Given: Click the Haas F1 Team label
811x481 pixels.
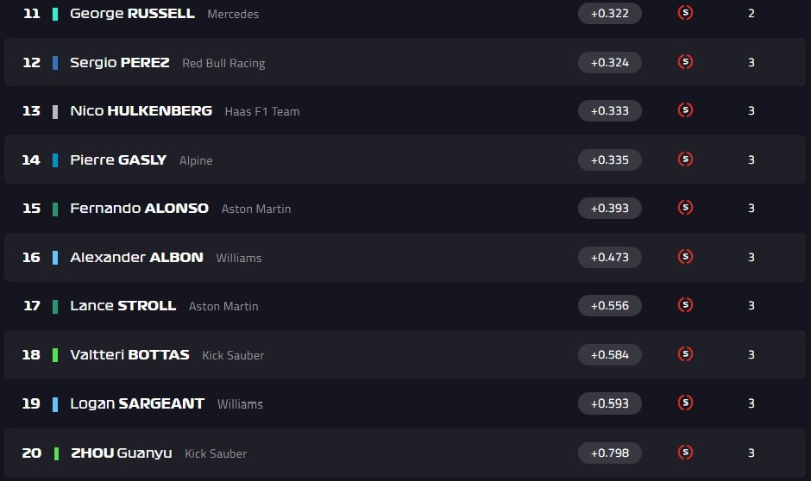Looking at the screenshot, I should pos(262,111).
